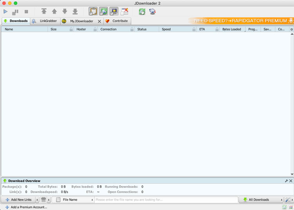Open All Downloads view dropdown

pos(261,200)
